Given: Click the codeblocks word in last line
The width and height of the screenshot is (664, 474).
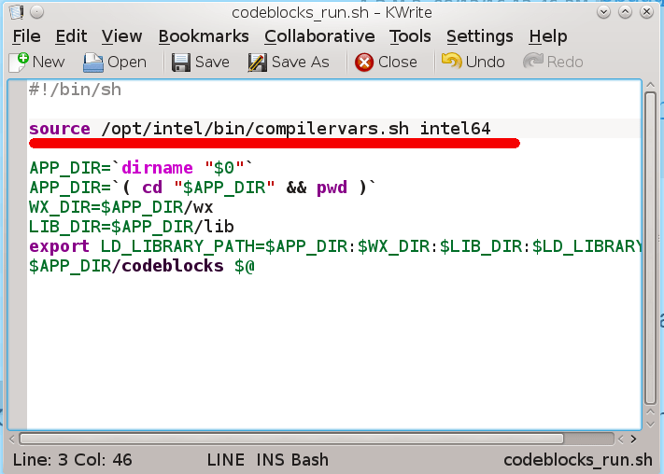Looking at the screenshot, I should [x=173, y=266].
